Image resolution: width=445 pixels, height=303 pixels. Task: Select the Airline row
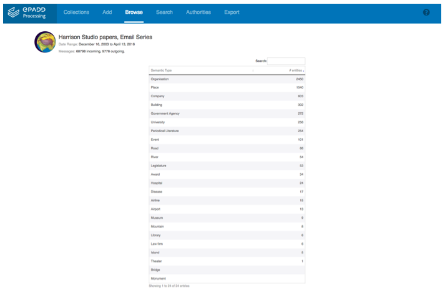click(x=227, y=201)
